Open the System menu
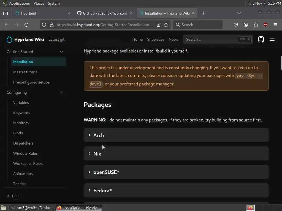Viewport: 282px width, 211px height. (x=54, y=3)
